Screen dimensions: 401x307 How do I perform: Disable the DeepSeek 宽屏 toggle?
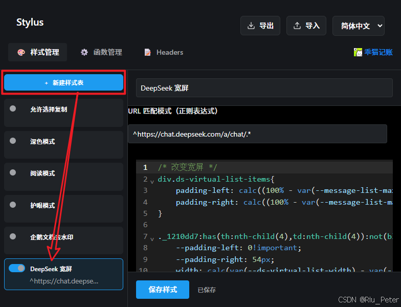click(x=17, y=268)
